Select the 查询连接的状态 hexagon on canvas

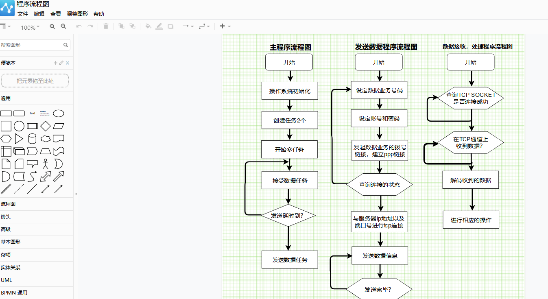(380, 185)
